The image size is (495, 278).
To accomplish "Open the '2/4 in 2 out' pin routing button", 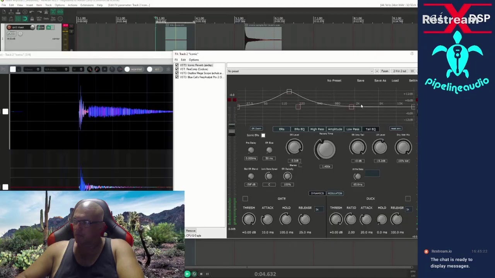I will coord(399,71).
